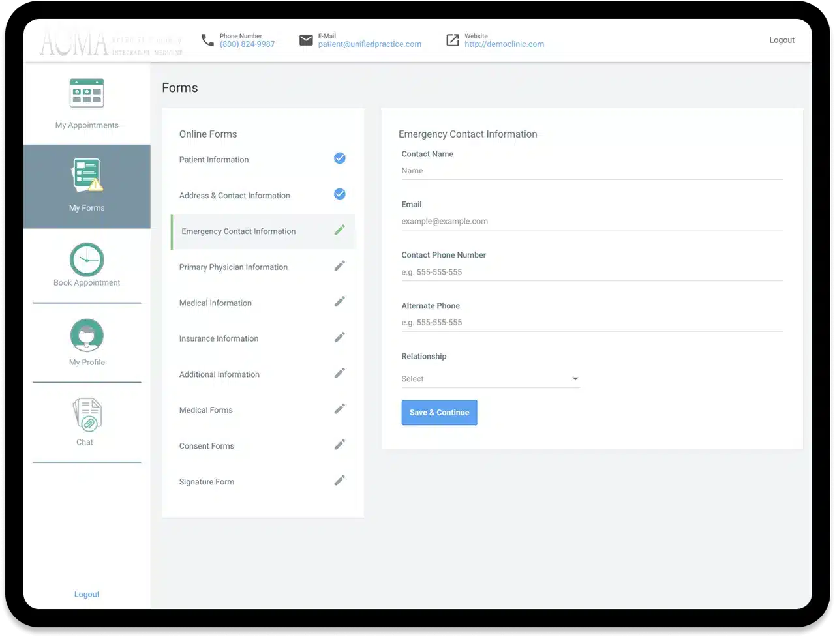This screenshot has width=835, height=639.
Task: Click pencil icon beside Primary Physician Information
Action: [x=339, y=266]
